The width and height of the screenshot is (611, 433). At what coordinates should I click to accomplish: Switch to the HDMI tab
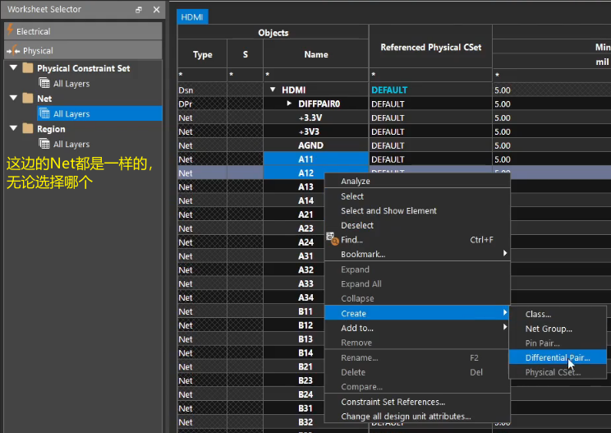[191, 16]
